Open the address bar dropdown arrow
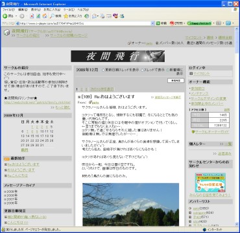 pyautogui.click(x=153, y=23)
